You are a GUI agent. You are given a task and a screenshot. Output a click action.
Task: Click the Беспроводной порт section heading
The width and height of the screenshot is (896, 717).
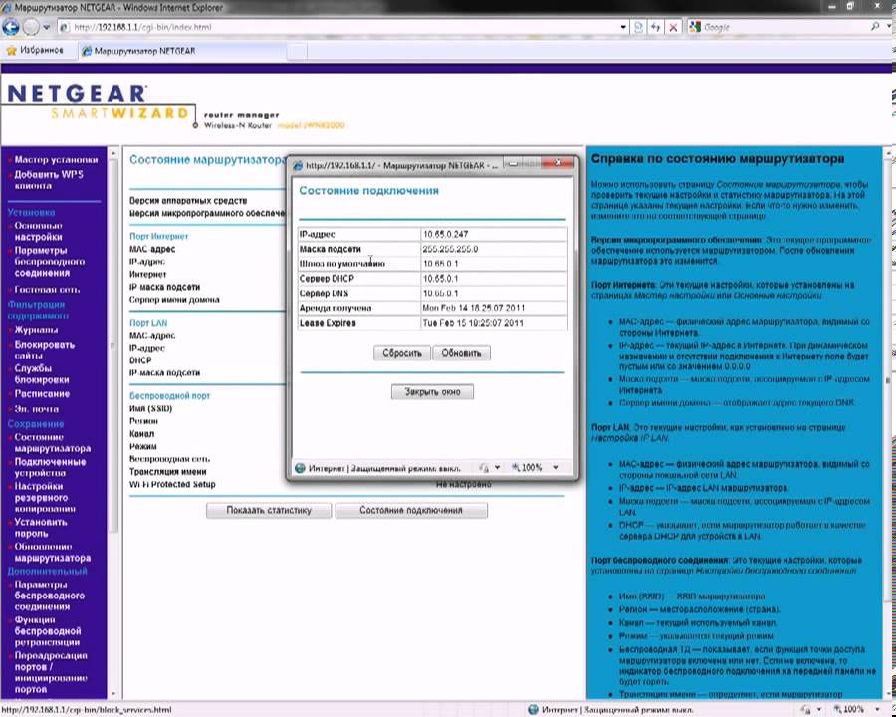pos(169,395)
